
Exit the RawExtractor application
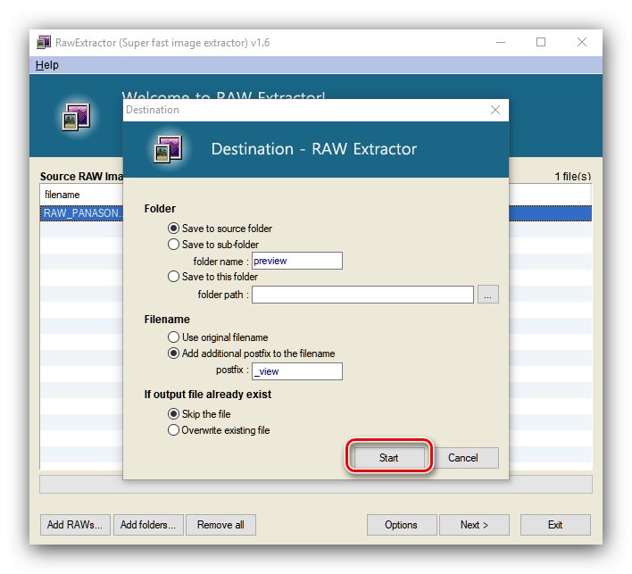tap(555, 525)
